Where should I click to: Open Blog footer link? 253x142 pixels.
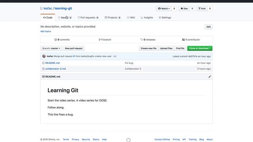[x=202, y=139]
